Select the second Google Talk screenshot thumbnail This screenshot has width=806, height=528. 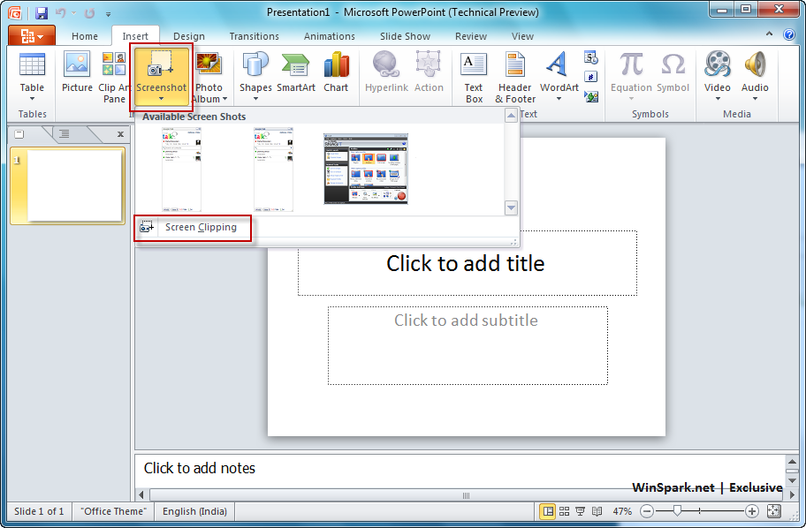[x=273, y=170]
